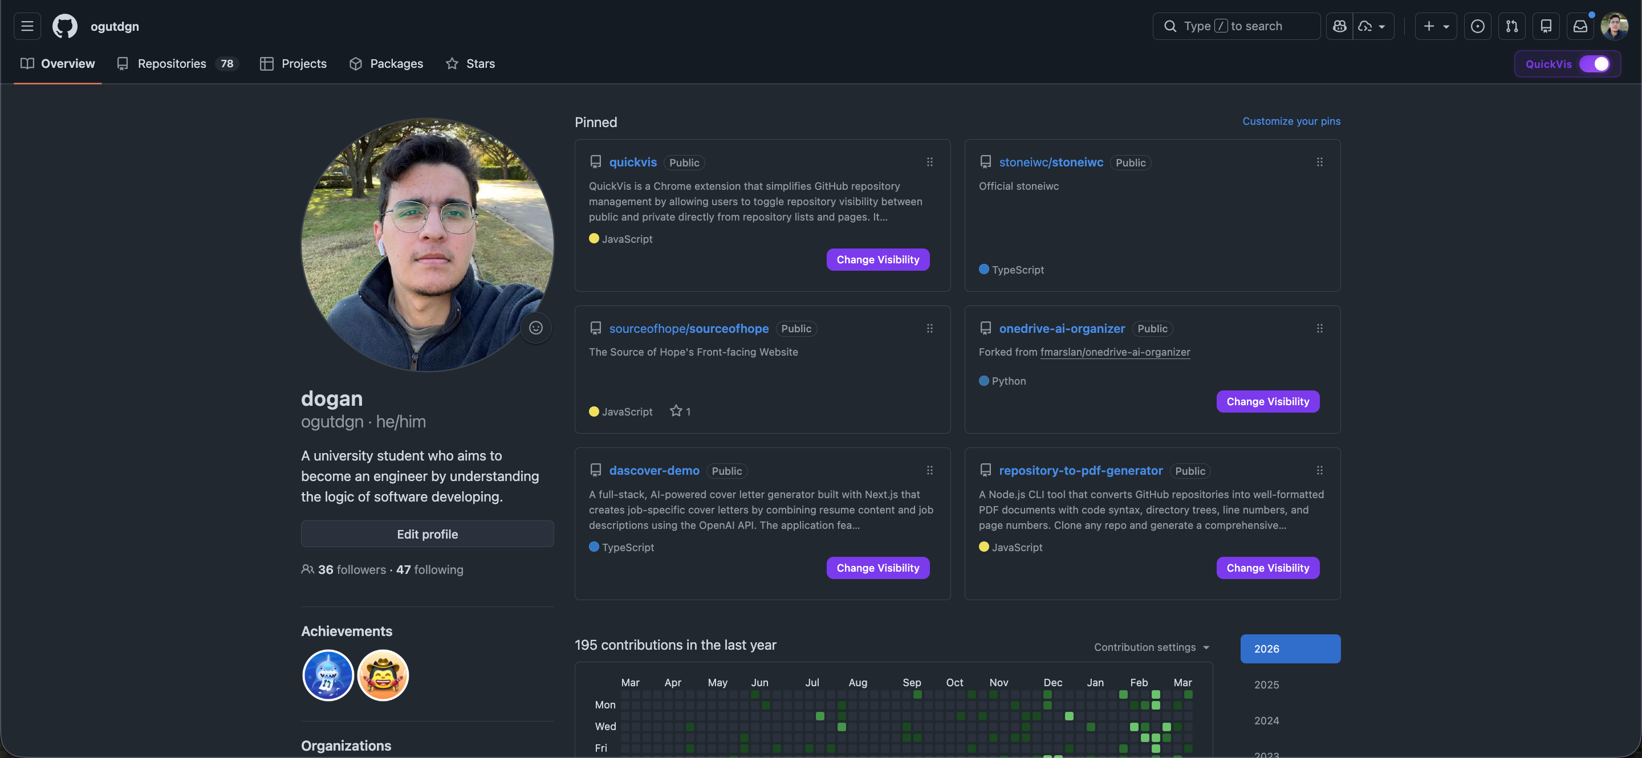This screenshot has width=1642, height=758.
Task: Open the Copilot icon in header
Action: [1339, 26]
